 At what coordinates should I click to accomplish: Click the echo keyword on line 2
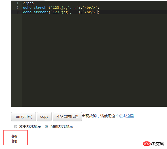(27, 8)
